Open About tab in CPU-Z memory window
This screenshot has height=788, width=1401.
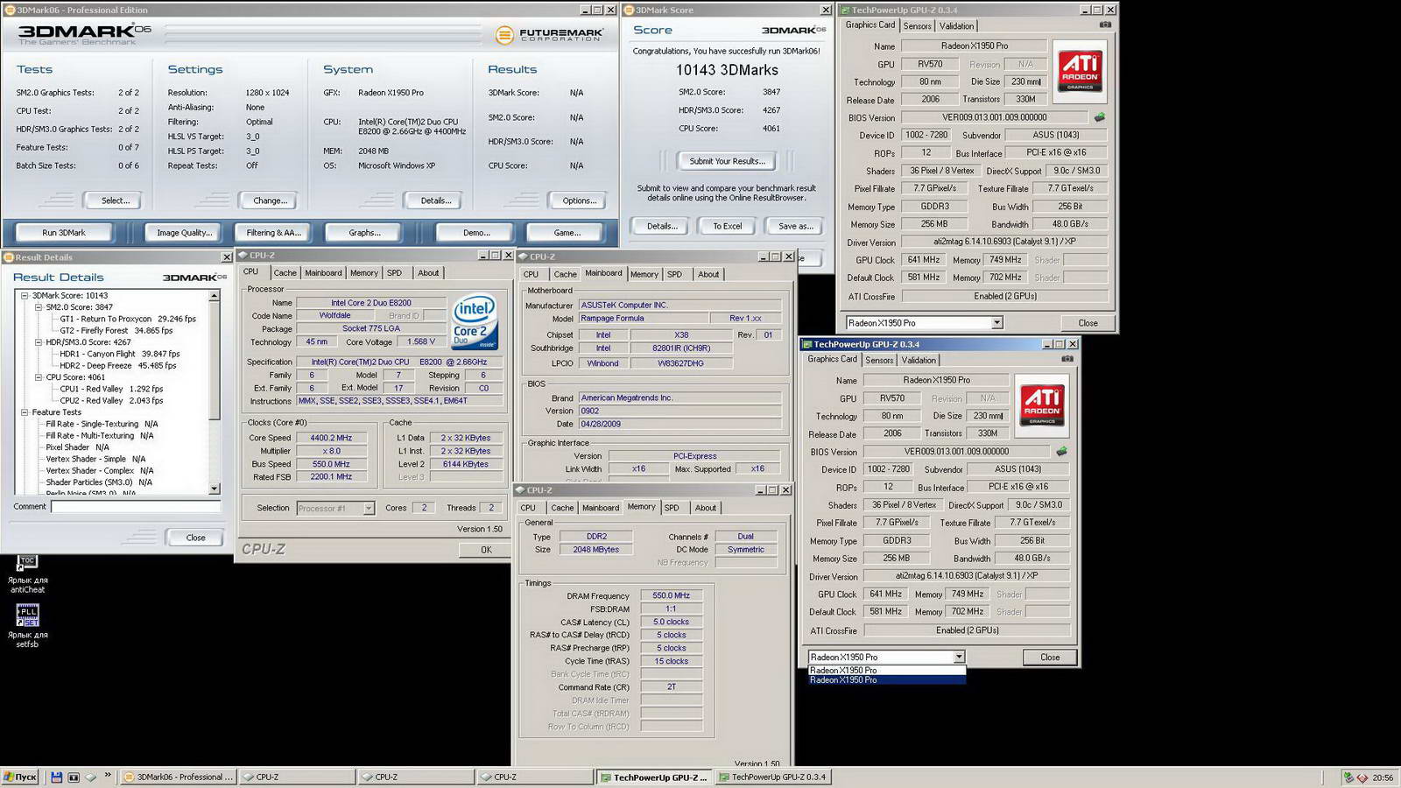[706, 508]
